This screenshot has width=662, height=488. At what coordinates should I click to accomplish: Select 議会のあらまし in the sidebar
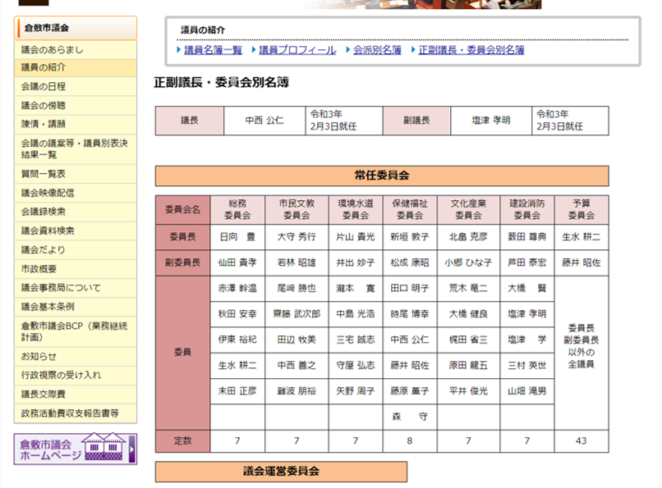coord(76,50)
